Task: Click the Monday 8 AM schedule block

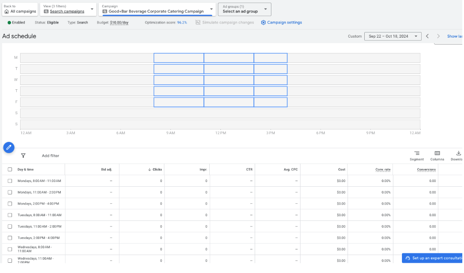Action: coord(178,58)
